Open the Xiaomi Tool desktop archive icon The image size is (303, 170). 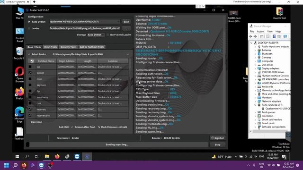coord(279,13)
